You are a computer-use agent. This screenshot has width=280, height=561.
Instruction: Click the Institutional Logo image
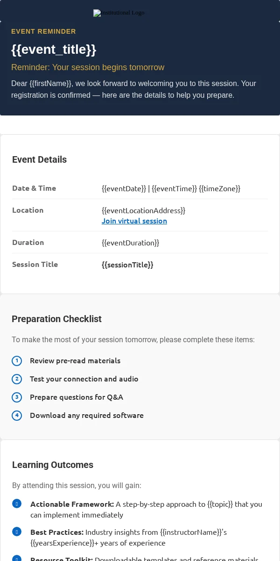[x=119, y=13]
